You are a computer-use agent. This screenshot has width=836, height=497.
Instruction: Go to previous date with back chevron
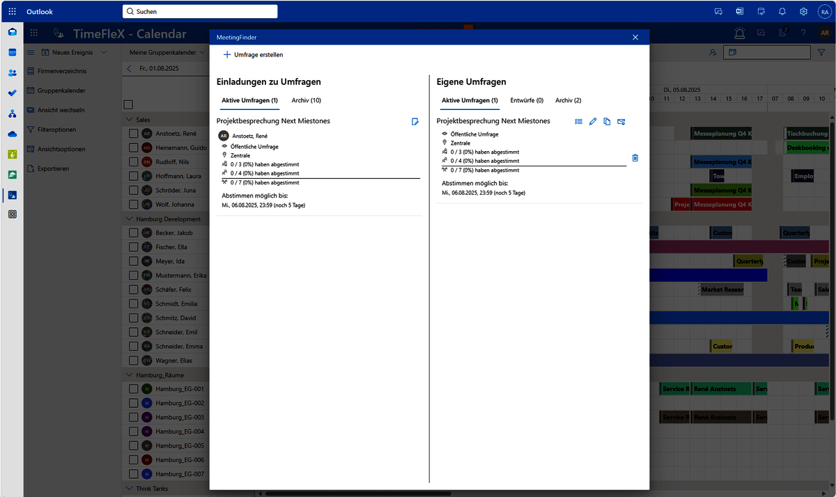tap(130, 68)
